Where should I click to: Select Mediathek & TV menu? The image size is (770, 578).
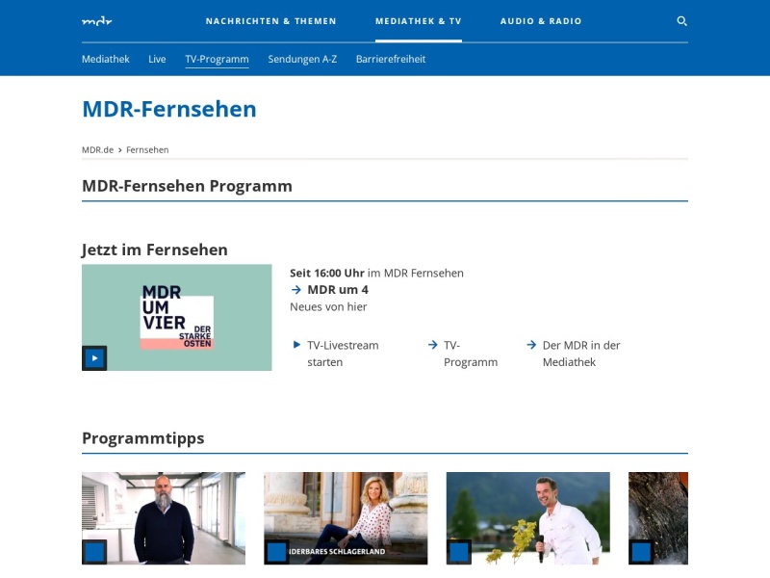(419, 21)
